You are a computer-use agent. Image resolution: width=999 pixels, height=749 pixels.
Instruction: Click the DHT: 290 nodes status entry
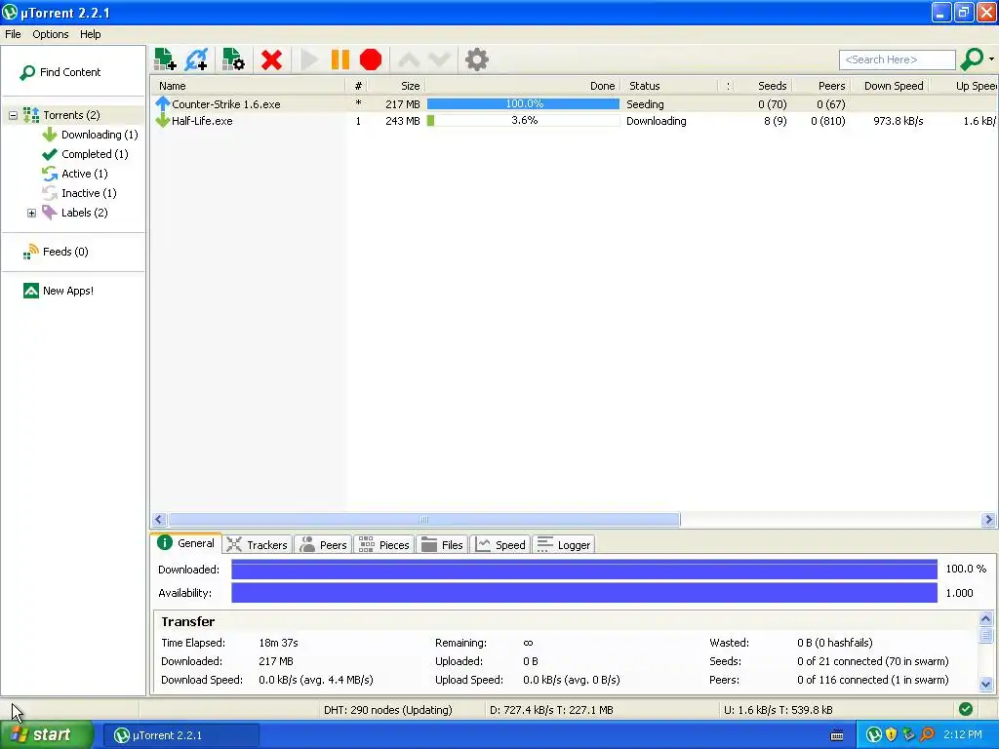pyautogui.click(x=387, y=710)
